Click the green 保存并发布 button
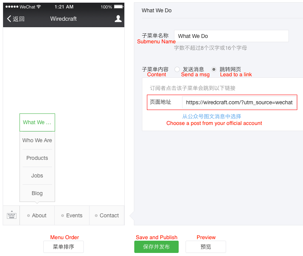Viewport: 303px width, 256px height. [x=156, y=247]
